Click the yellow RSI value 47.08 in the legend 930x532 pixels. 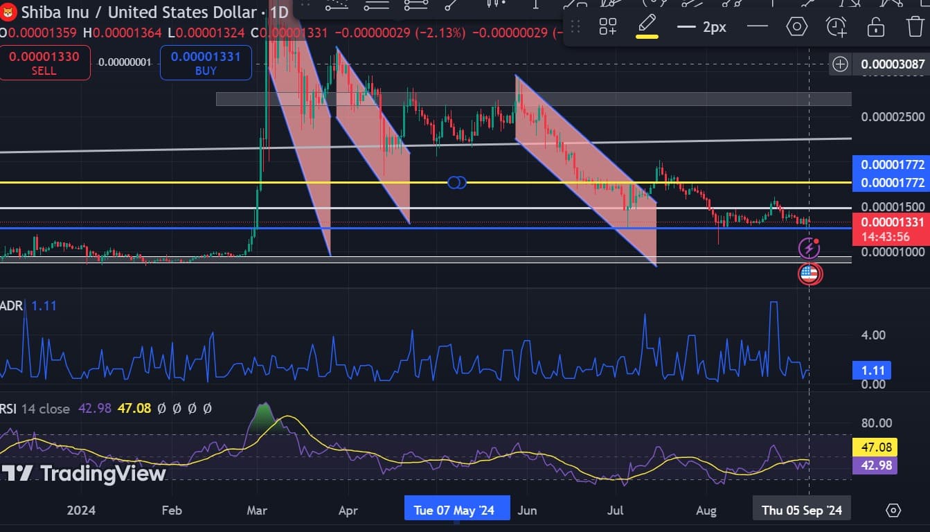pos(134,409)
